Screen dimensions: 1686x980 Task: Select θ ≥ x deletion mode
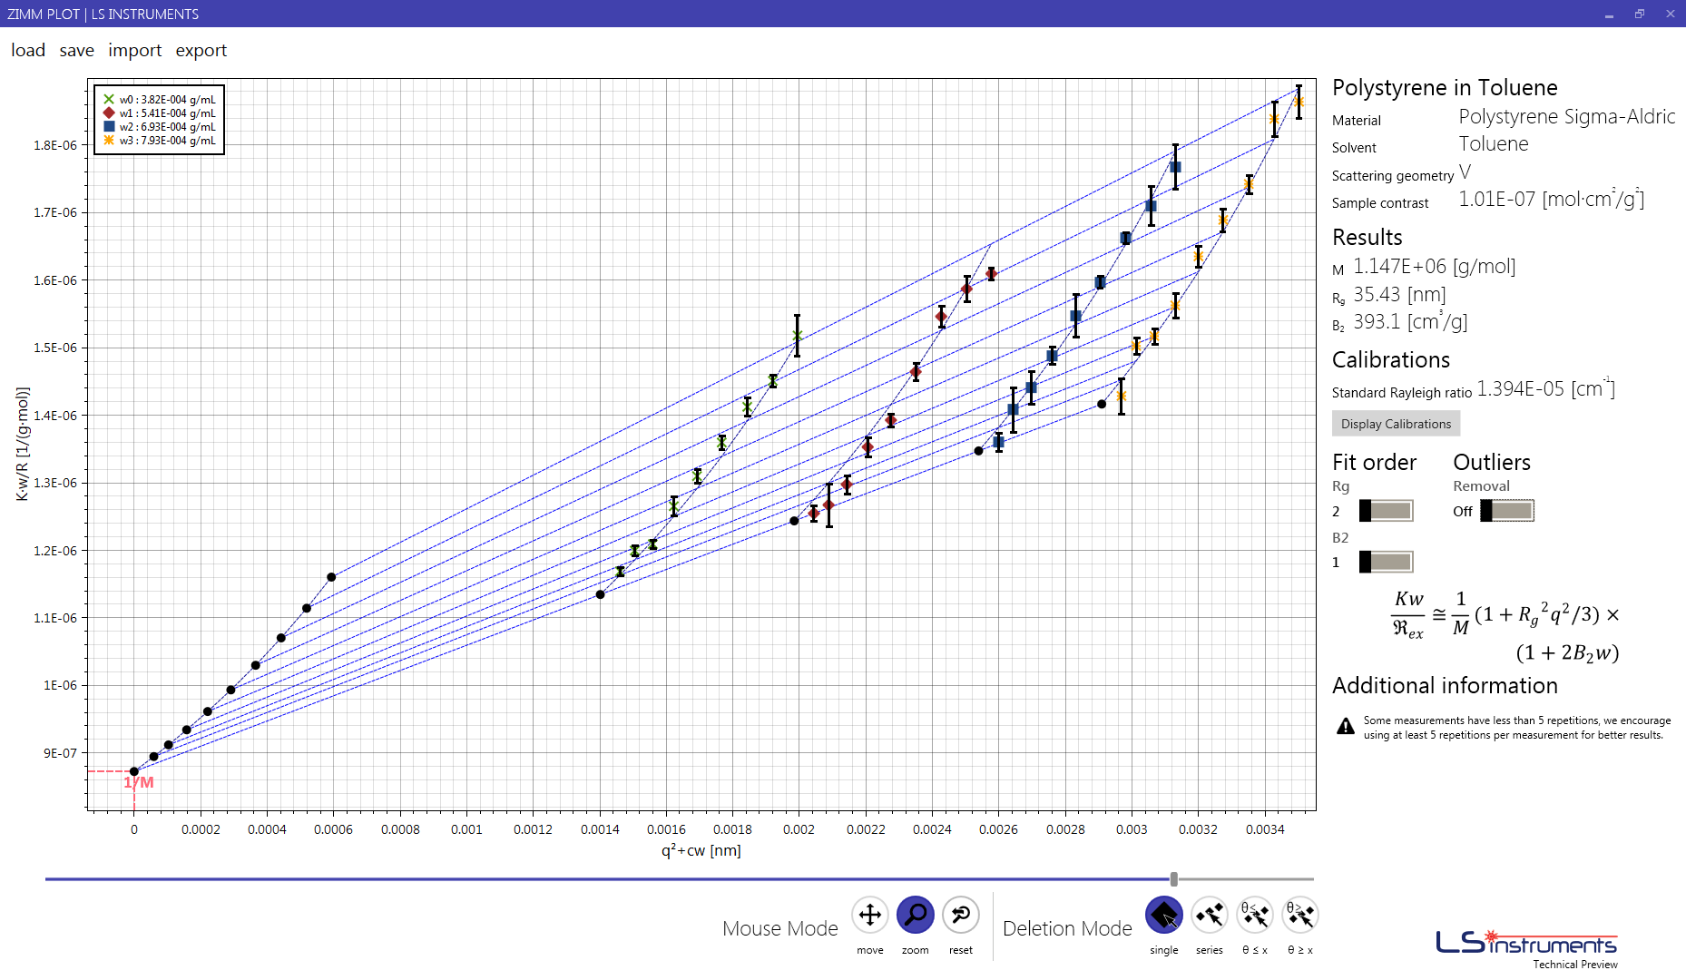tap(1299, 915)
